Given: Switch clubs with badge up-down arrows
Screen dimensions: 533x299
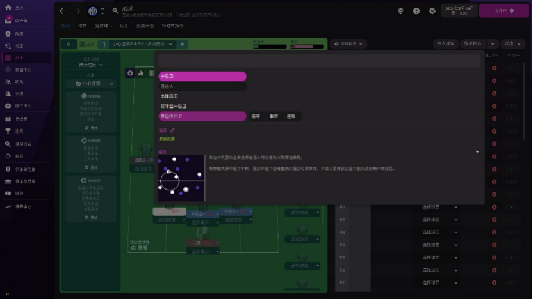Looking at the screenshot, I should [102, 11].
